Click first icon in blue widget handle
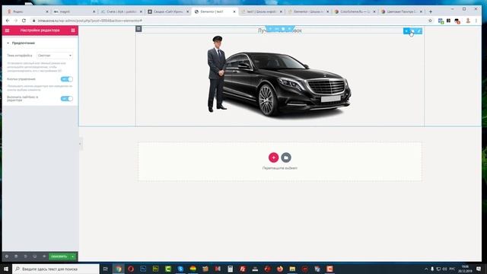 tap(406, 31)
